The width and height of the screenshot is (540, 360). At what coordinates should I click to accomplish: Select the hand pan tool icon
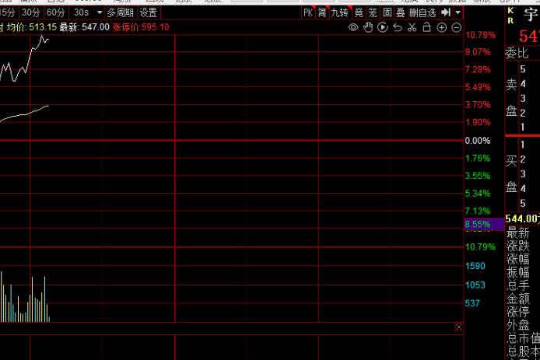coord(368,27)
